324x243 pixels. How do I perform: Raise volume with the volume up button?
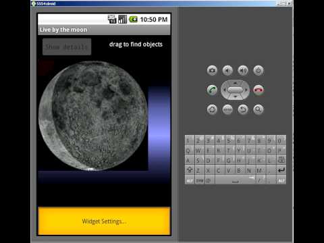(x=243, y=71)
